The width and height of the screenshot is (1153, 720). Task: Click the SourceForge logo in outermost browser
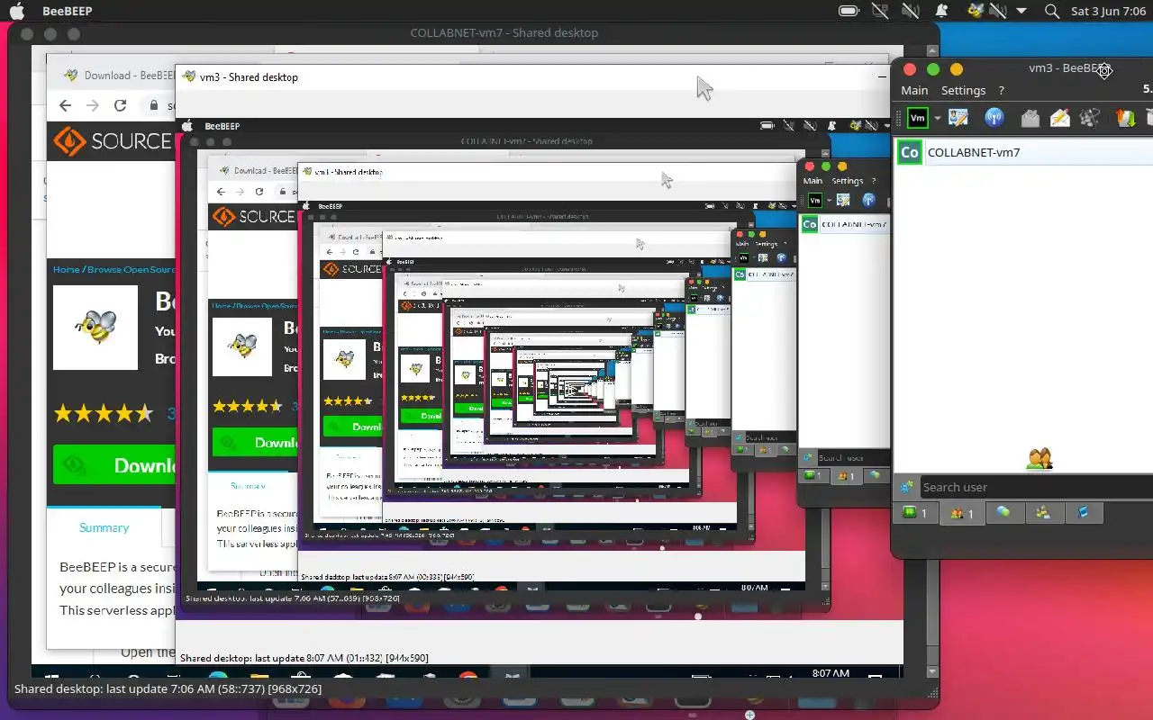click(x=112, y=141)
